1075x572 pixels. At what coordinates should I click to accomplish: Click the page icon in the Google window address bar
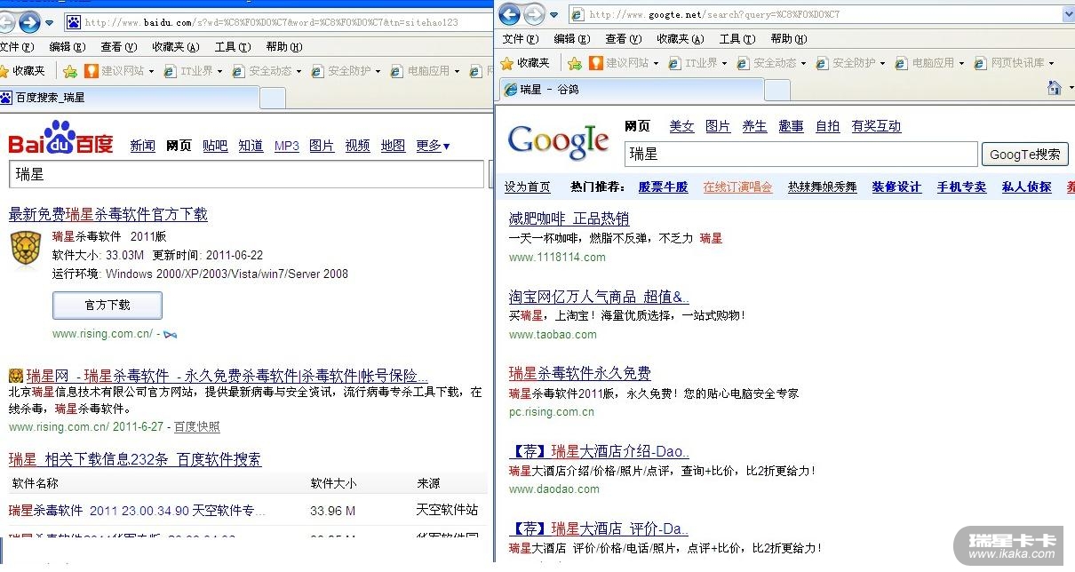pyautogui.click(x=577, y=14)
